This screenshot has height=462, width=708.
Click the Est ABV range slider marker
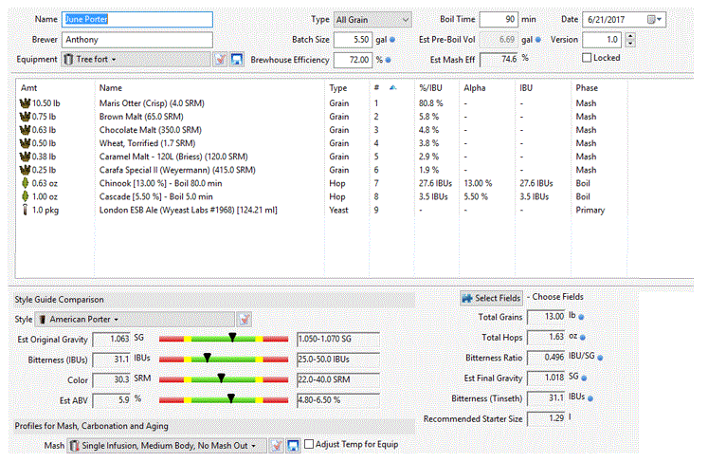tap(231, 398)
